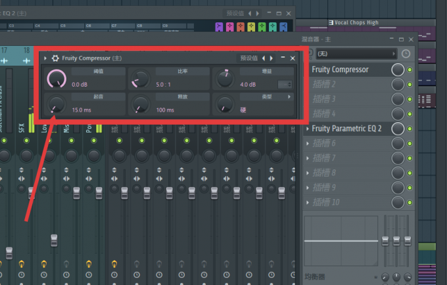Click the 预设值 label in Fruity Compressor
Image resolution: width=447 pixels, height=285 pixels.
coord(249,58)
